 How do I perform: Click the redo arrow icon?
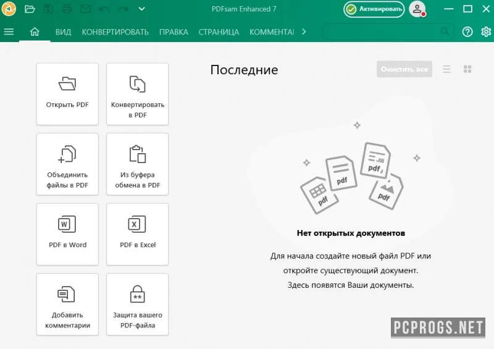coord(123,9)
